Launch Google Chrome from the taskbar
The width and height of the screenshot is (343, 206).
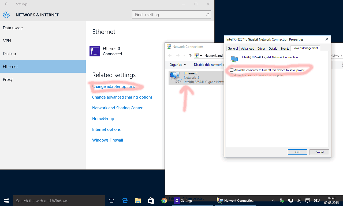point(164,201)
